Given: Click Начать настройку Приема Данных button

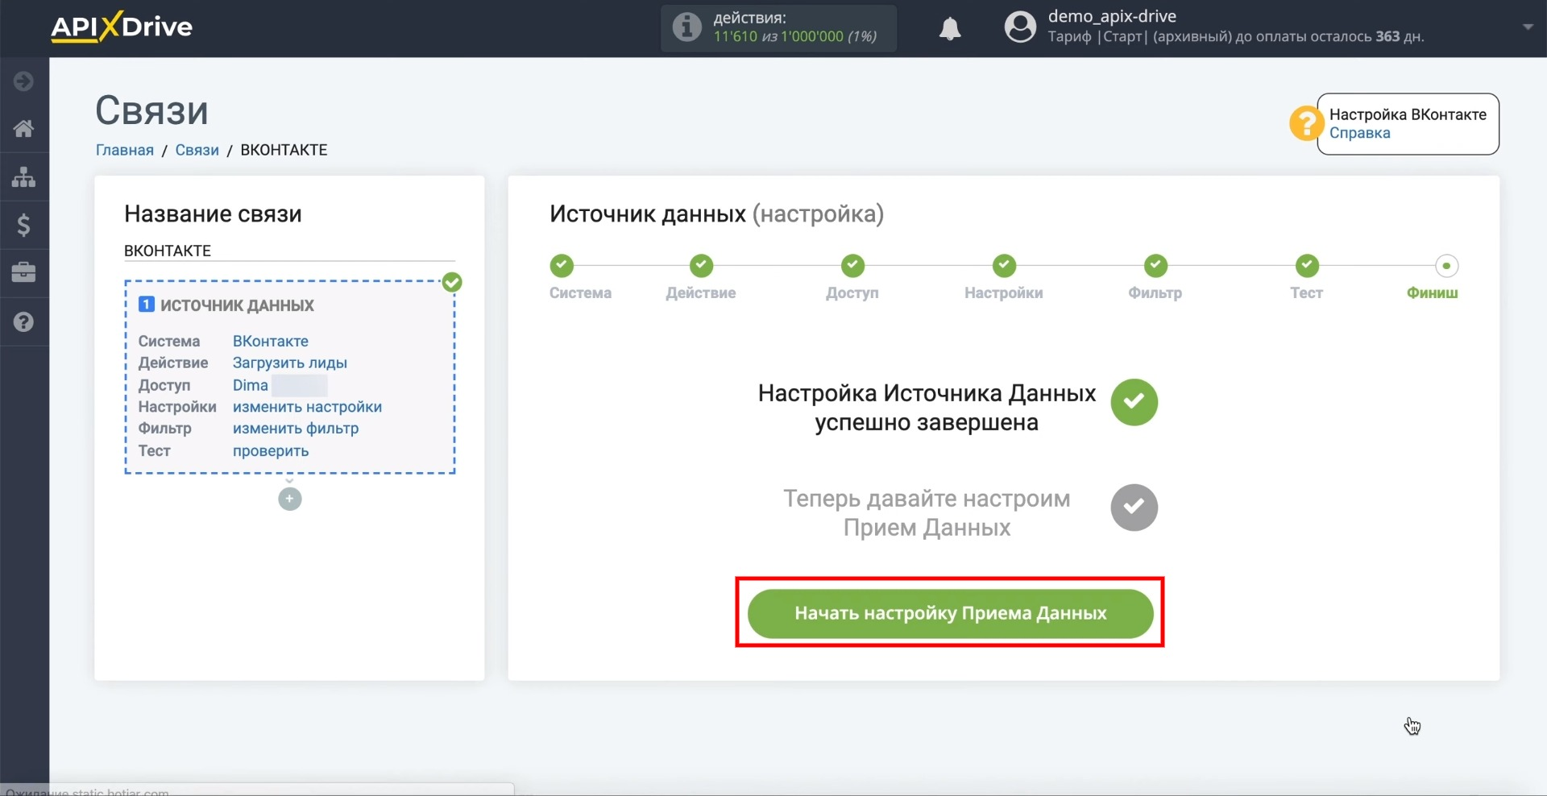Looking at the screenshot, I should point(950,613).
